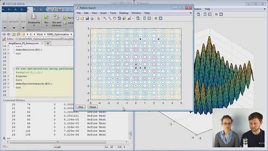Screen dimensions: 268x151
Task: Click Show Plot Tools icon in Pattern Search
Action: [x=160, y=18]
